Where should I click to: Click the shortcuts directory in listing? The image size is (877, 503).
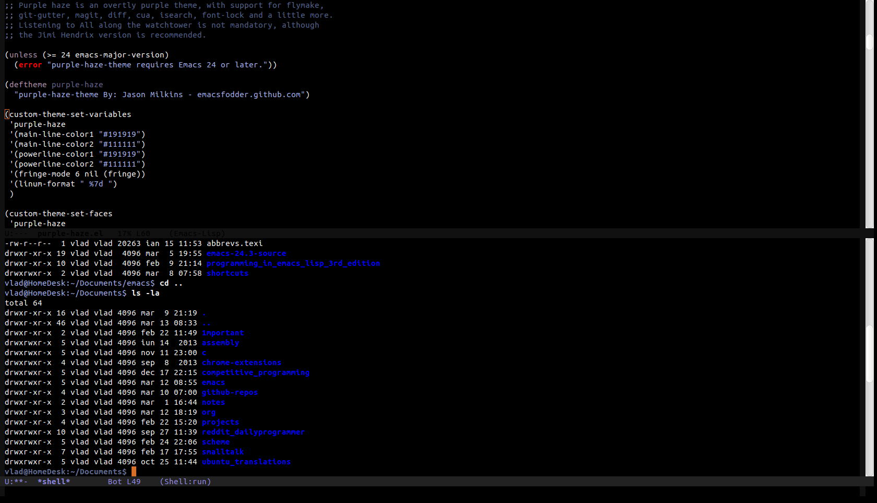point(227,273)
